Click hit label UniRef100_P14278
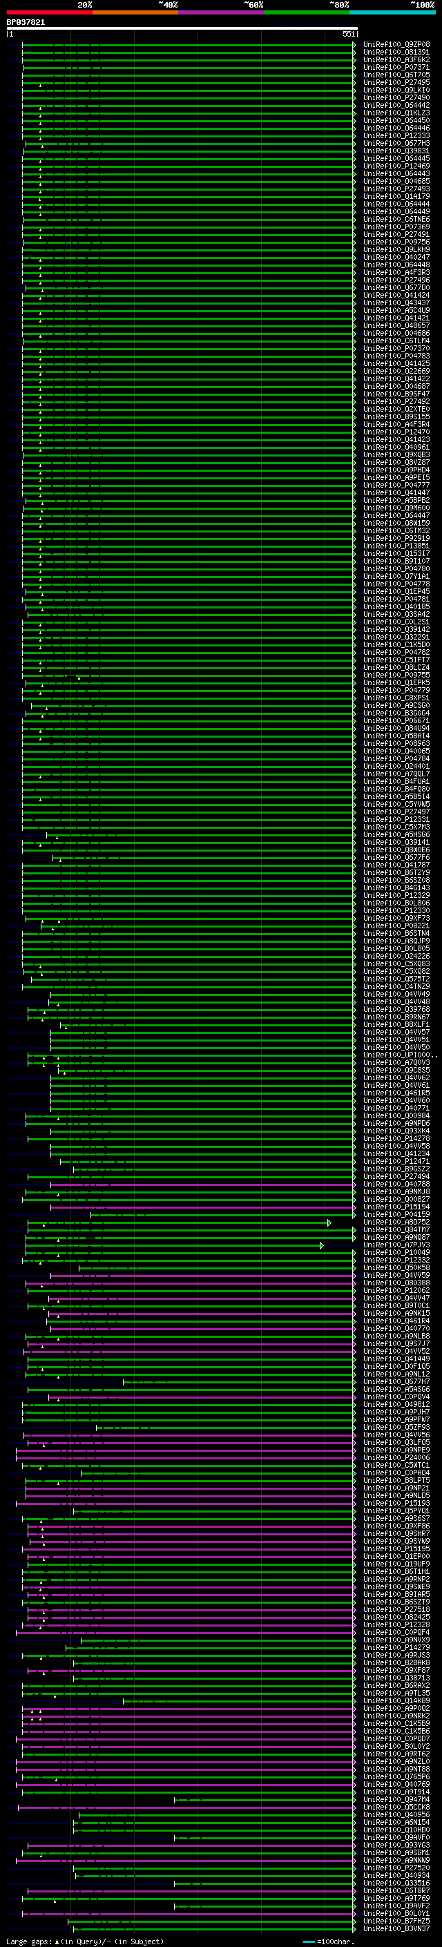 coord(396,1138)
